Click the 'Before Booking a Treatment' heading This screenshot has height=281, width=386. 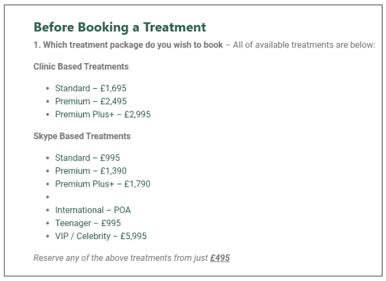[120, 27]
